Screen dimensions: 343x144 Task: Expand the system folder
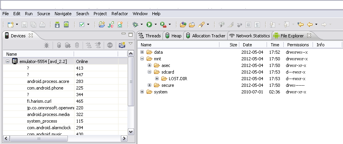(142, 92)
